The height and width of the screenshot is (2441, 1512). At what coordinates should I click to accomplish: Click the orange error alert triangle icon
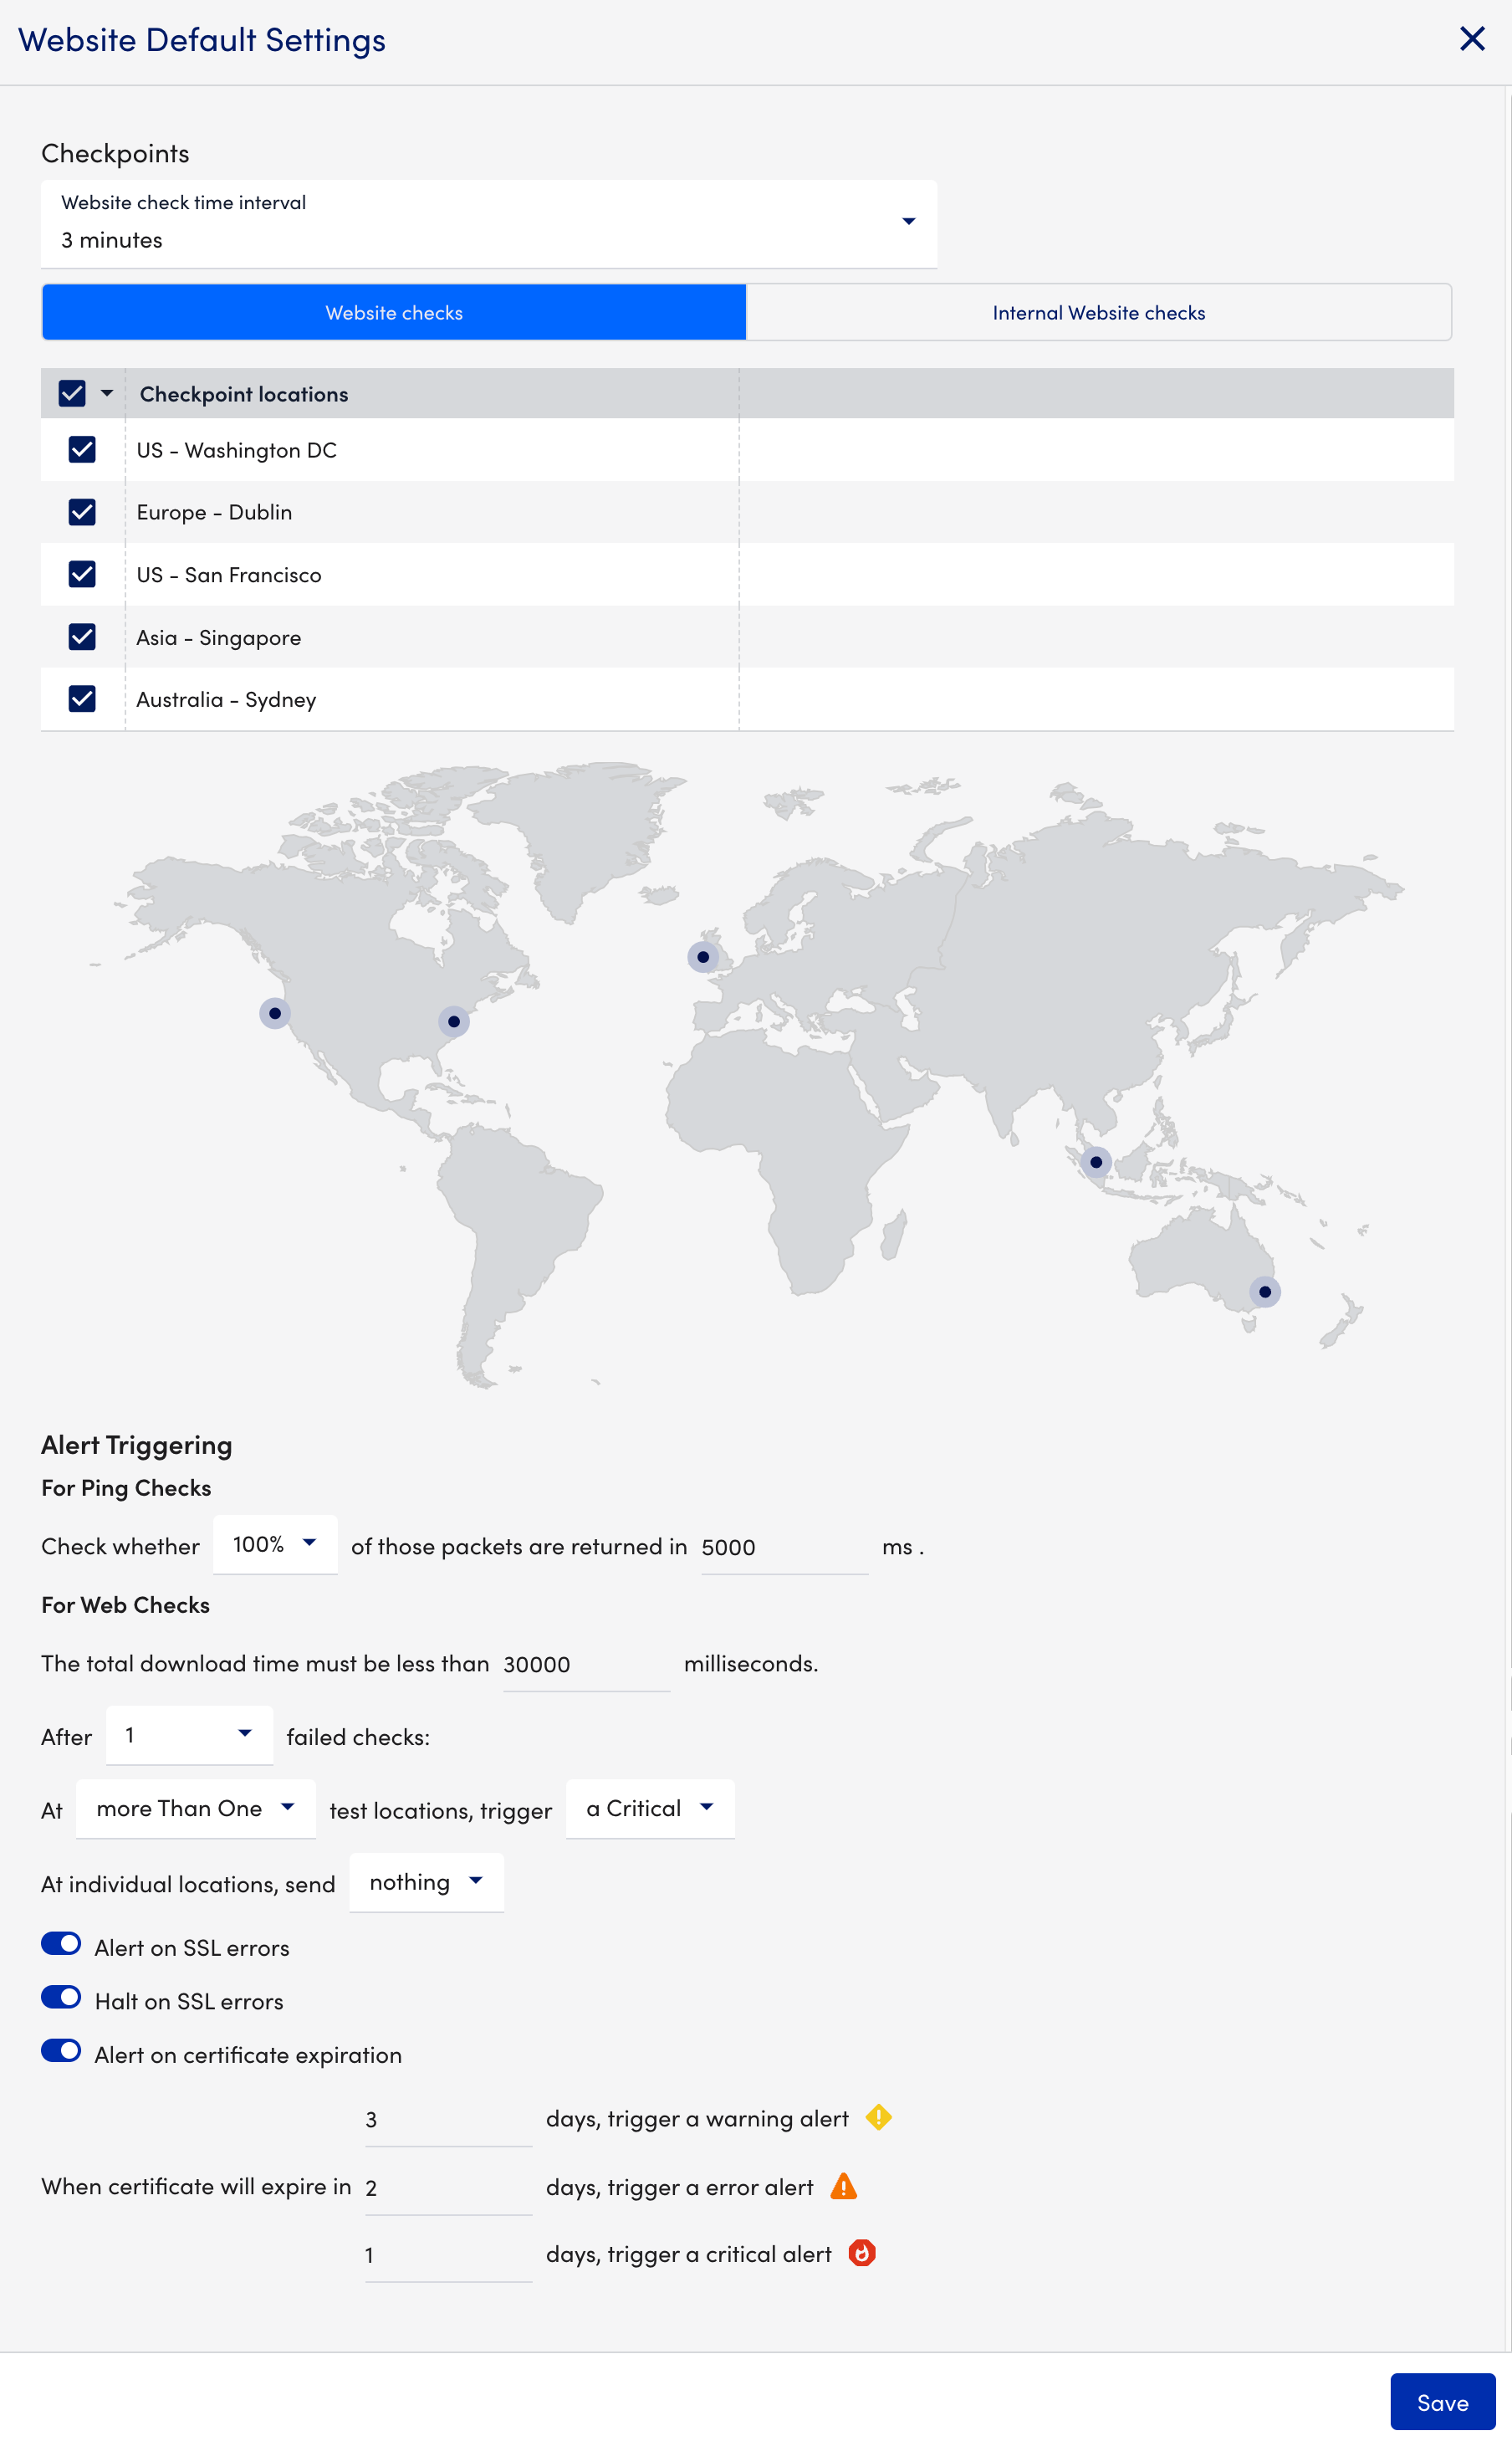point(844,2186)
